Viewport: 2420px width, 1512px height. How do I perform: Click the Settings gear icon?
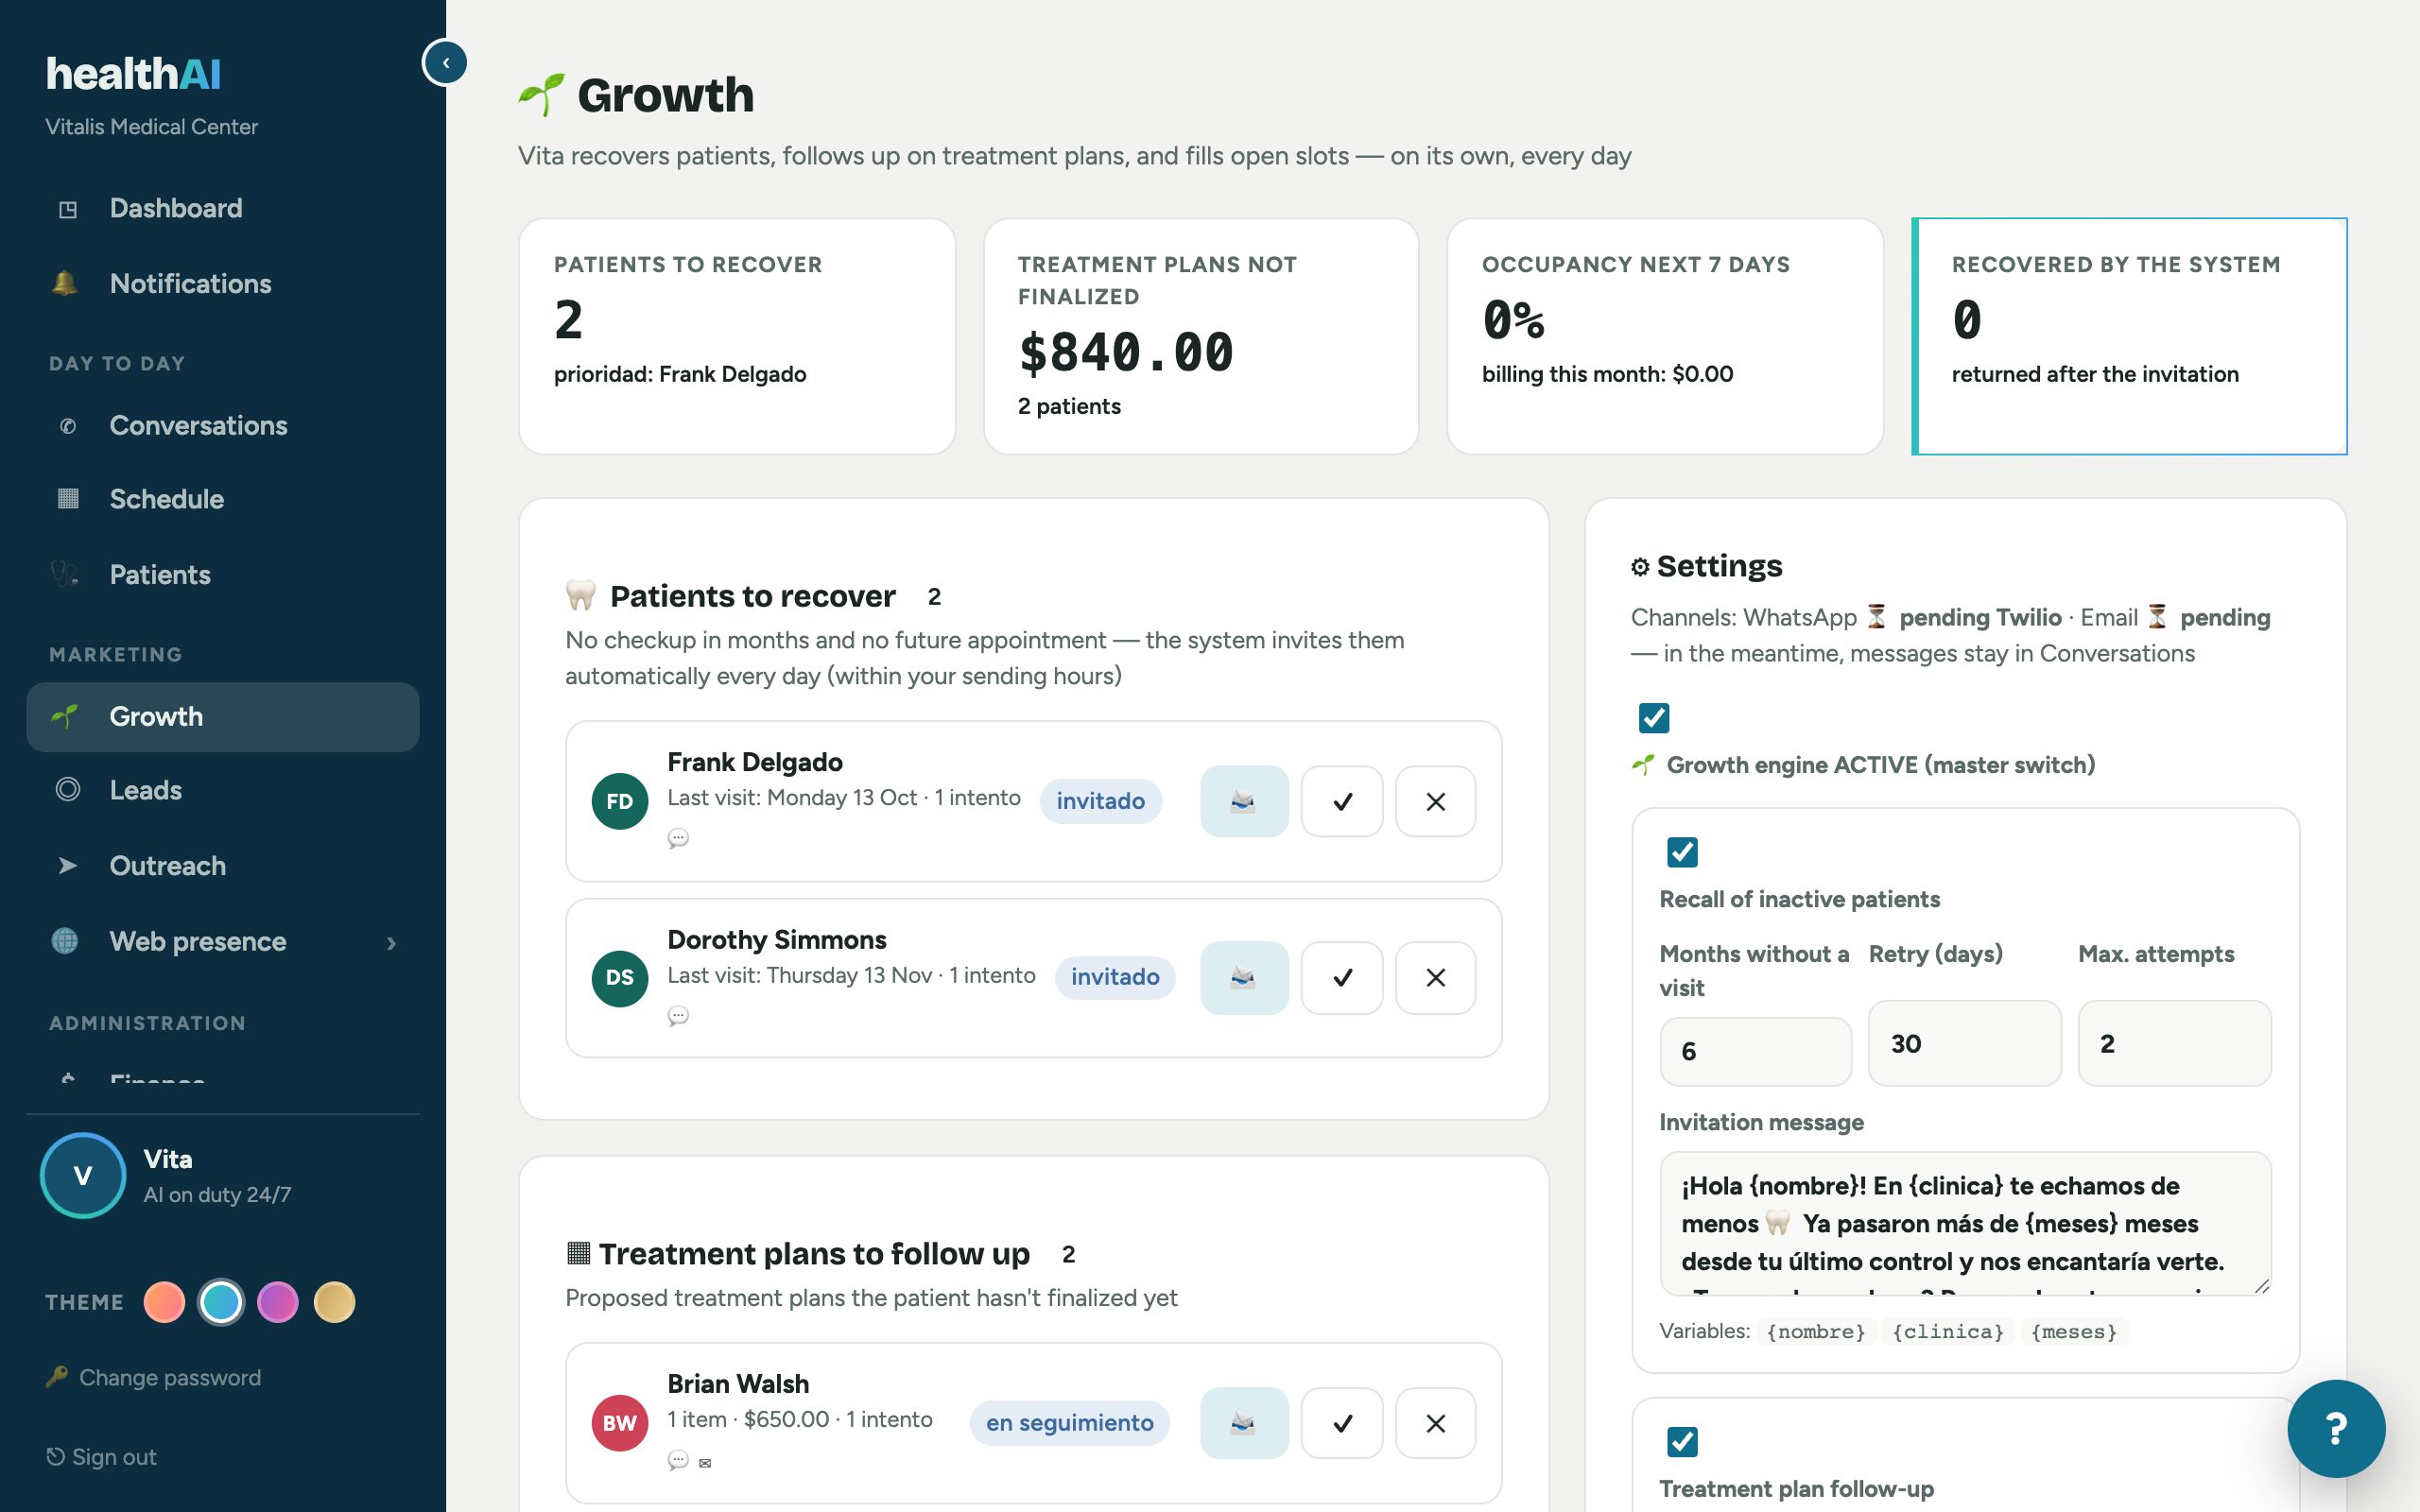[x=1640, y=567]
